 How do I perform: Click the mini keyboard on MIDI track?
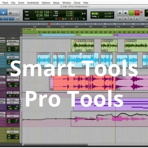[x=21, y=104]
